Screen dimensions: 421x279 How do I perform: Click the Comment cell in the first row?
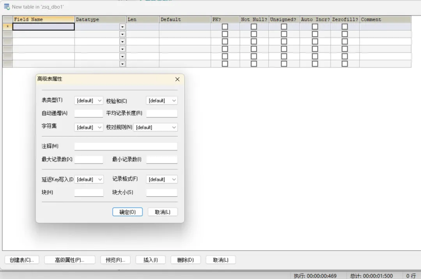point(385,26)
